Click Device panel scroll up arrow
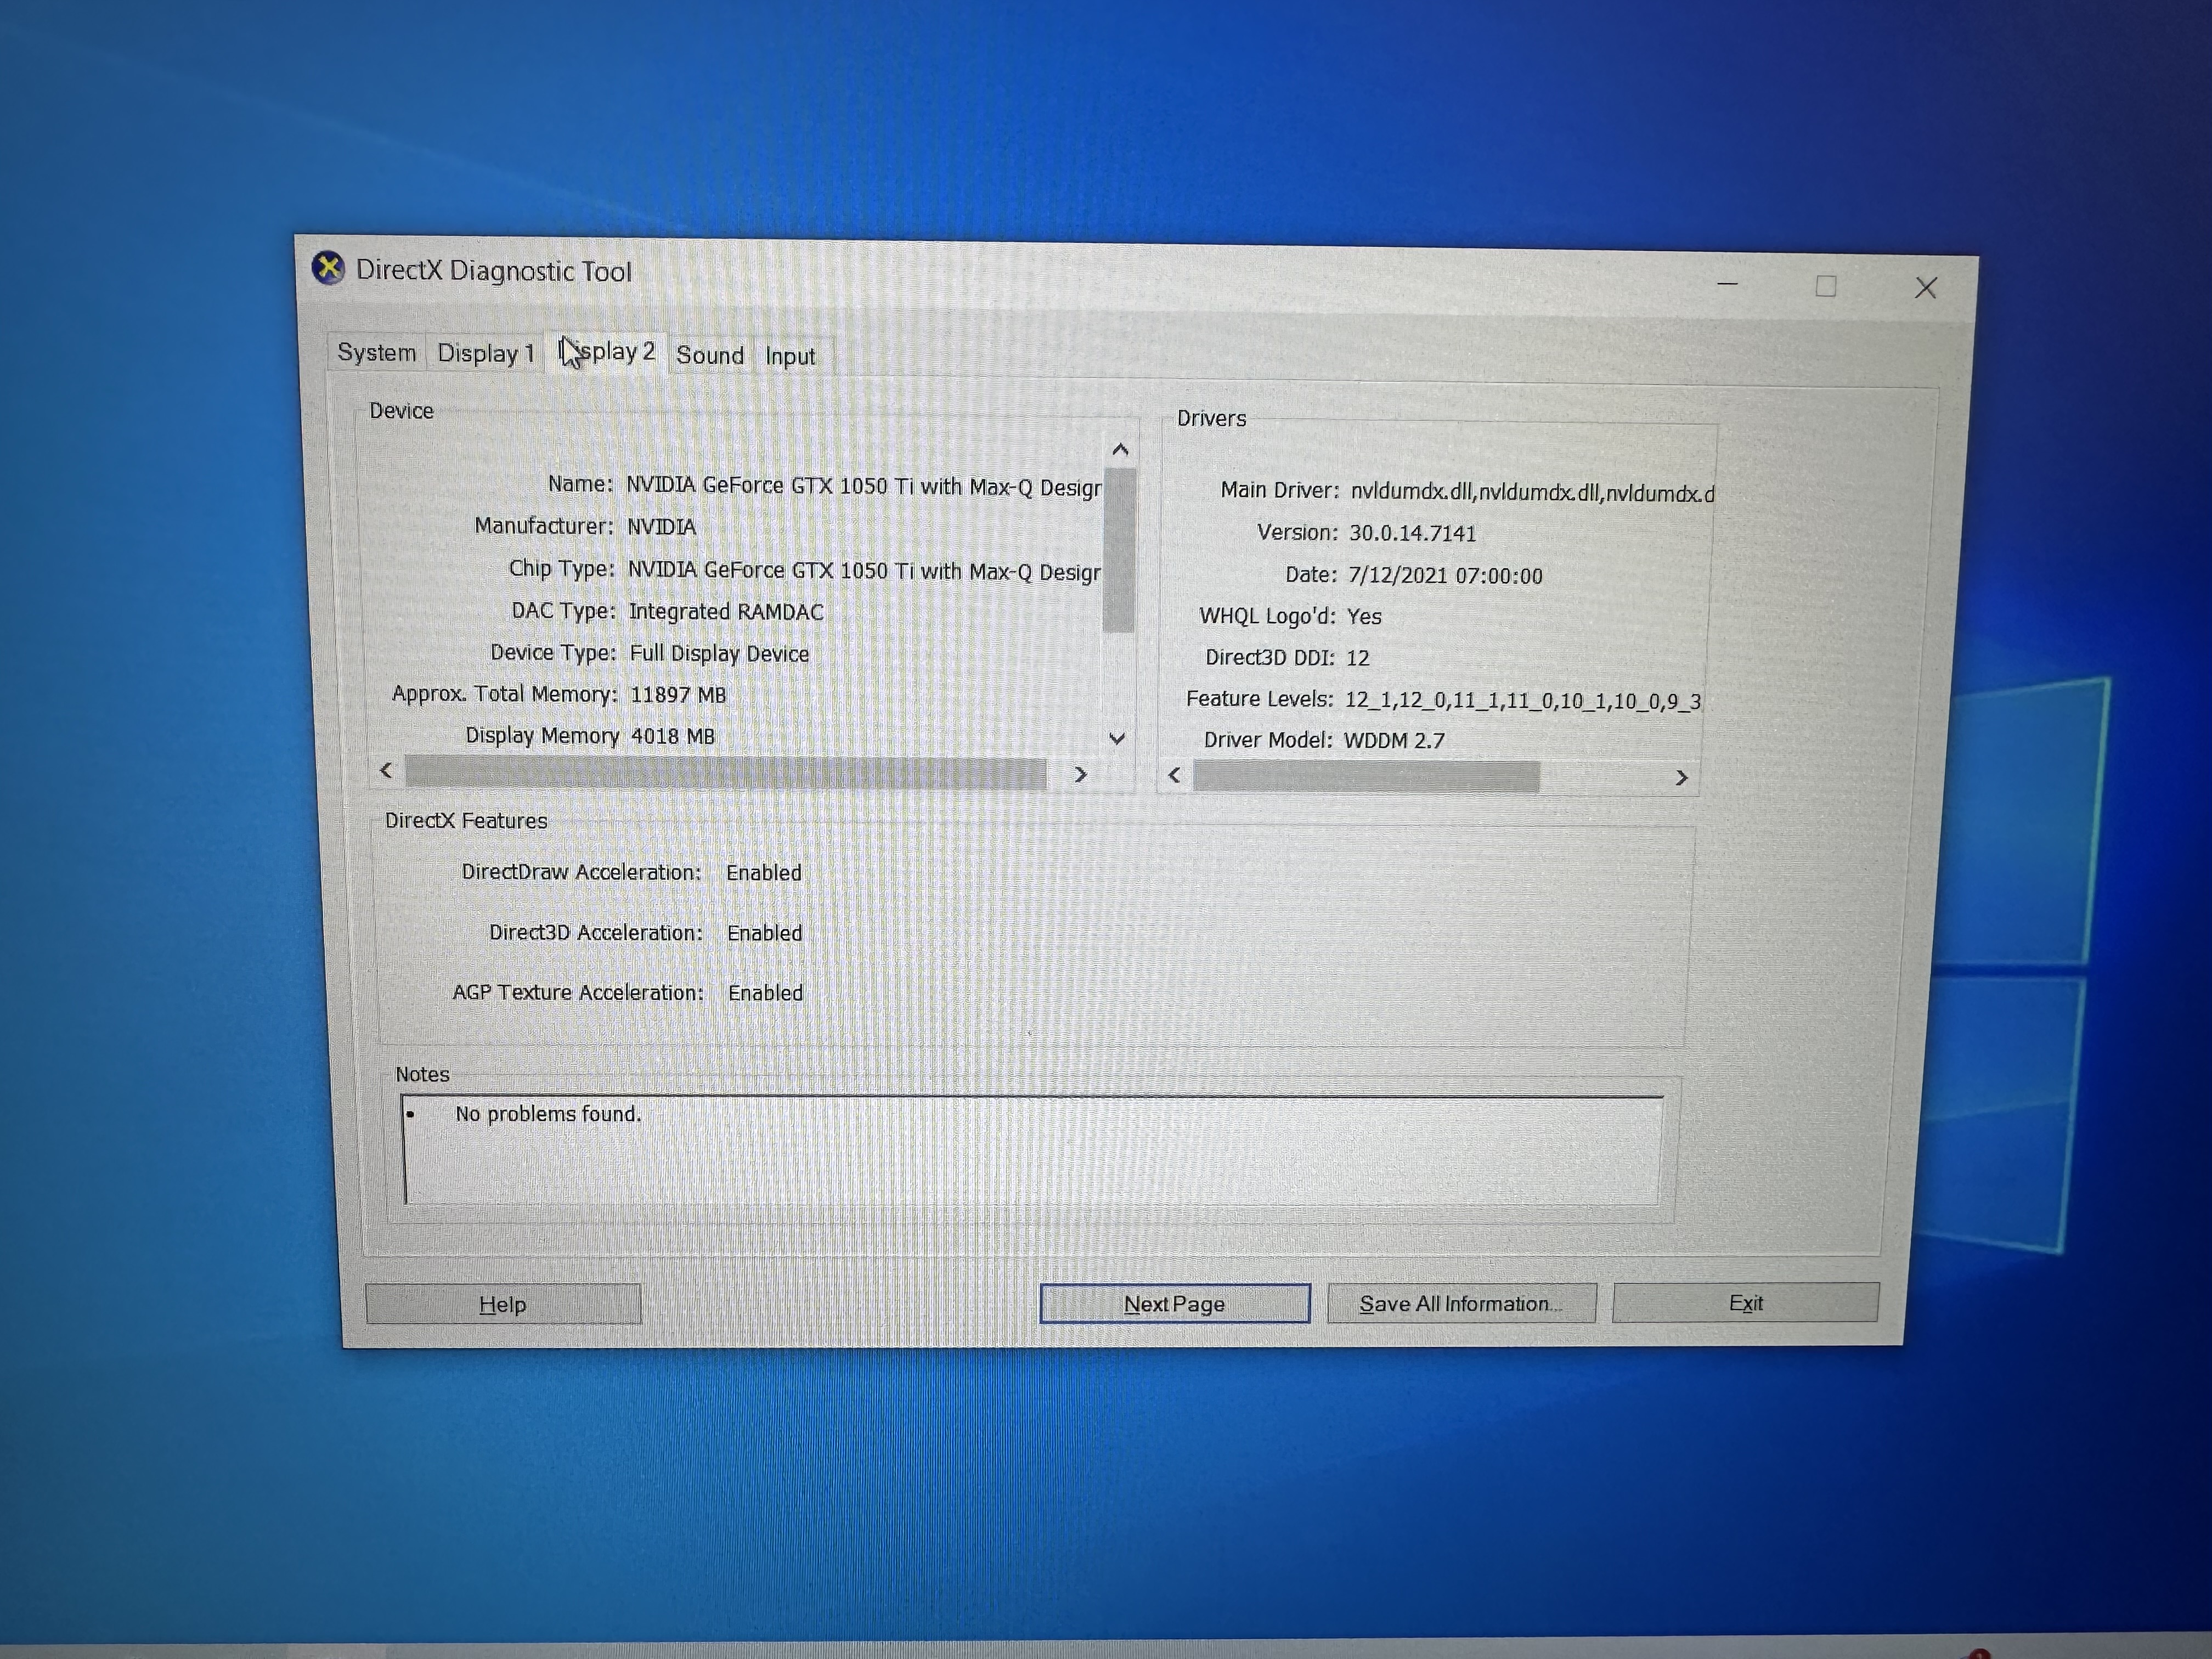Viewport: 2212px width, 1659px height. pos(1120,451)
